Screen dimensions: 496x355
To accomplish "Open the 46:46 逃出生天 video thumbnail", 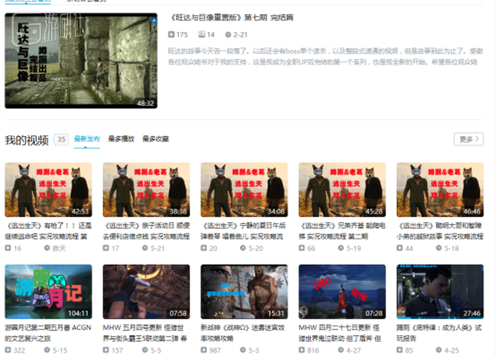I will coord(440,189).
